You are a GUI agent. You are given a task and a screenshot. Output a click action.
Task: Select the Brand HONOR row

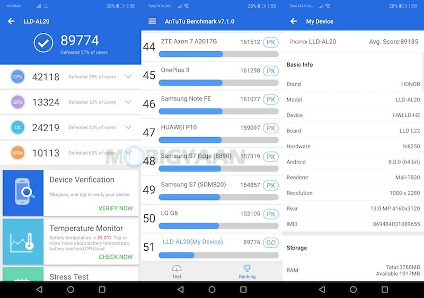[x=353, y=84]
